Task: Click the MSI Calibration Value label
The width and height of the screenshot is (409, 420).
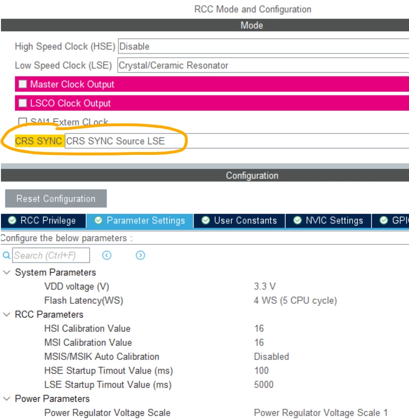Action: click(88, 342)
